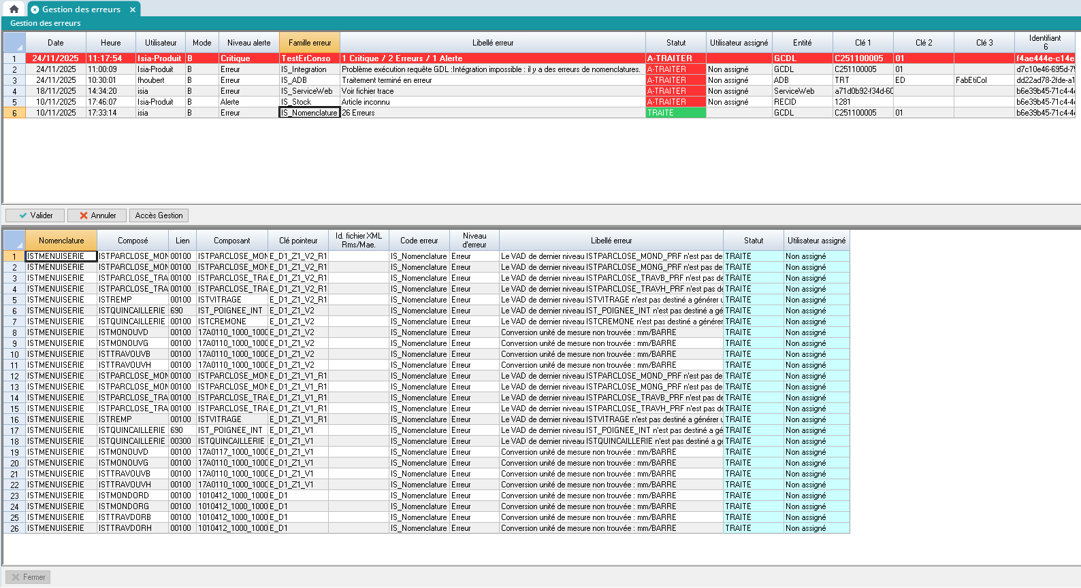Viewport: 1081px width, 588px height.
Task: Click the upper grid select-all corner
Action: (14, 42)
